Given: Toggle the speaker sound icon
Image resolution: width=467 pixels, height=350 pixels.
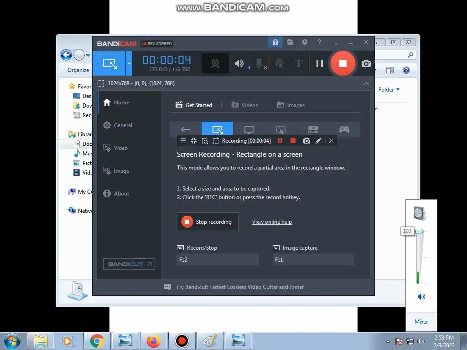Looking at the screenshot, I should point(239,63).
